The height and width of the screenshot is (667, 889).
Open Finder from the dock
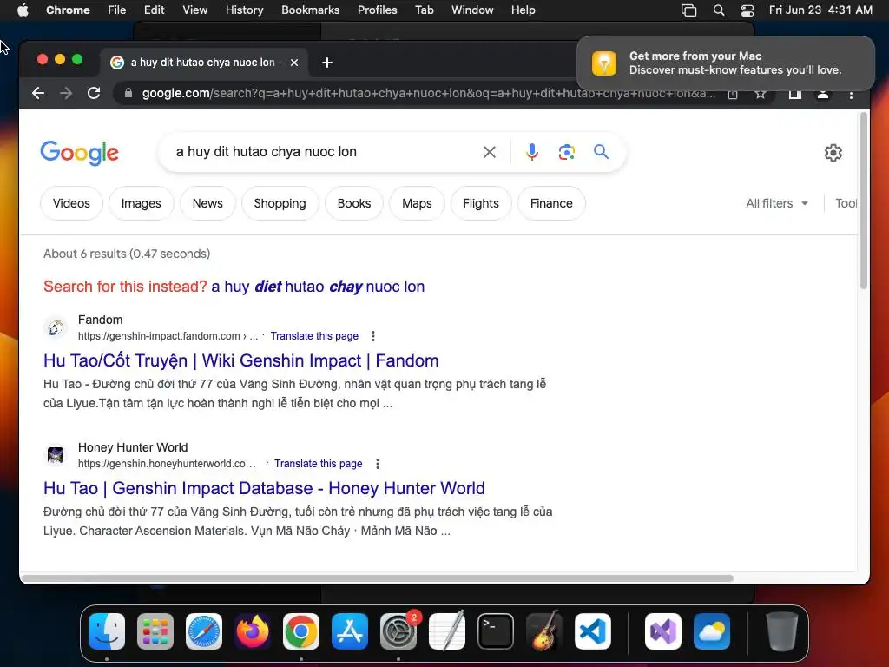click(x=107, y=631)
